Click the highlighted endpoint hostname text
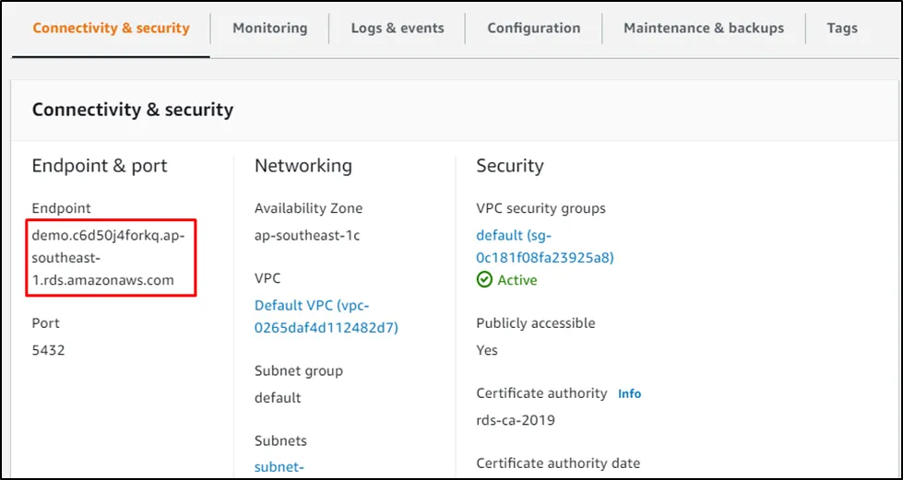Screen dimensions: 903x480 point(108,258)
